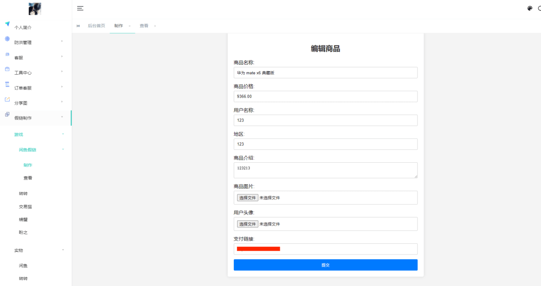Open the 假链制作 copy icon
Viewport: 541px width, 286px height.
click(x=7, y=115)
